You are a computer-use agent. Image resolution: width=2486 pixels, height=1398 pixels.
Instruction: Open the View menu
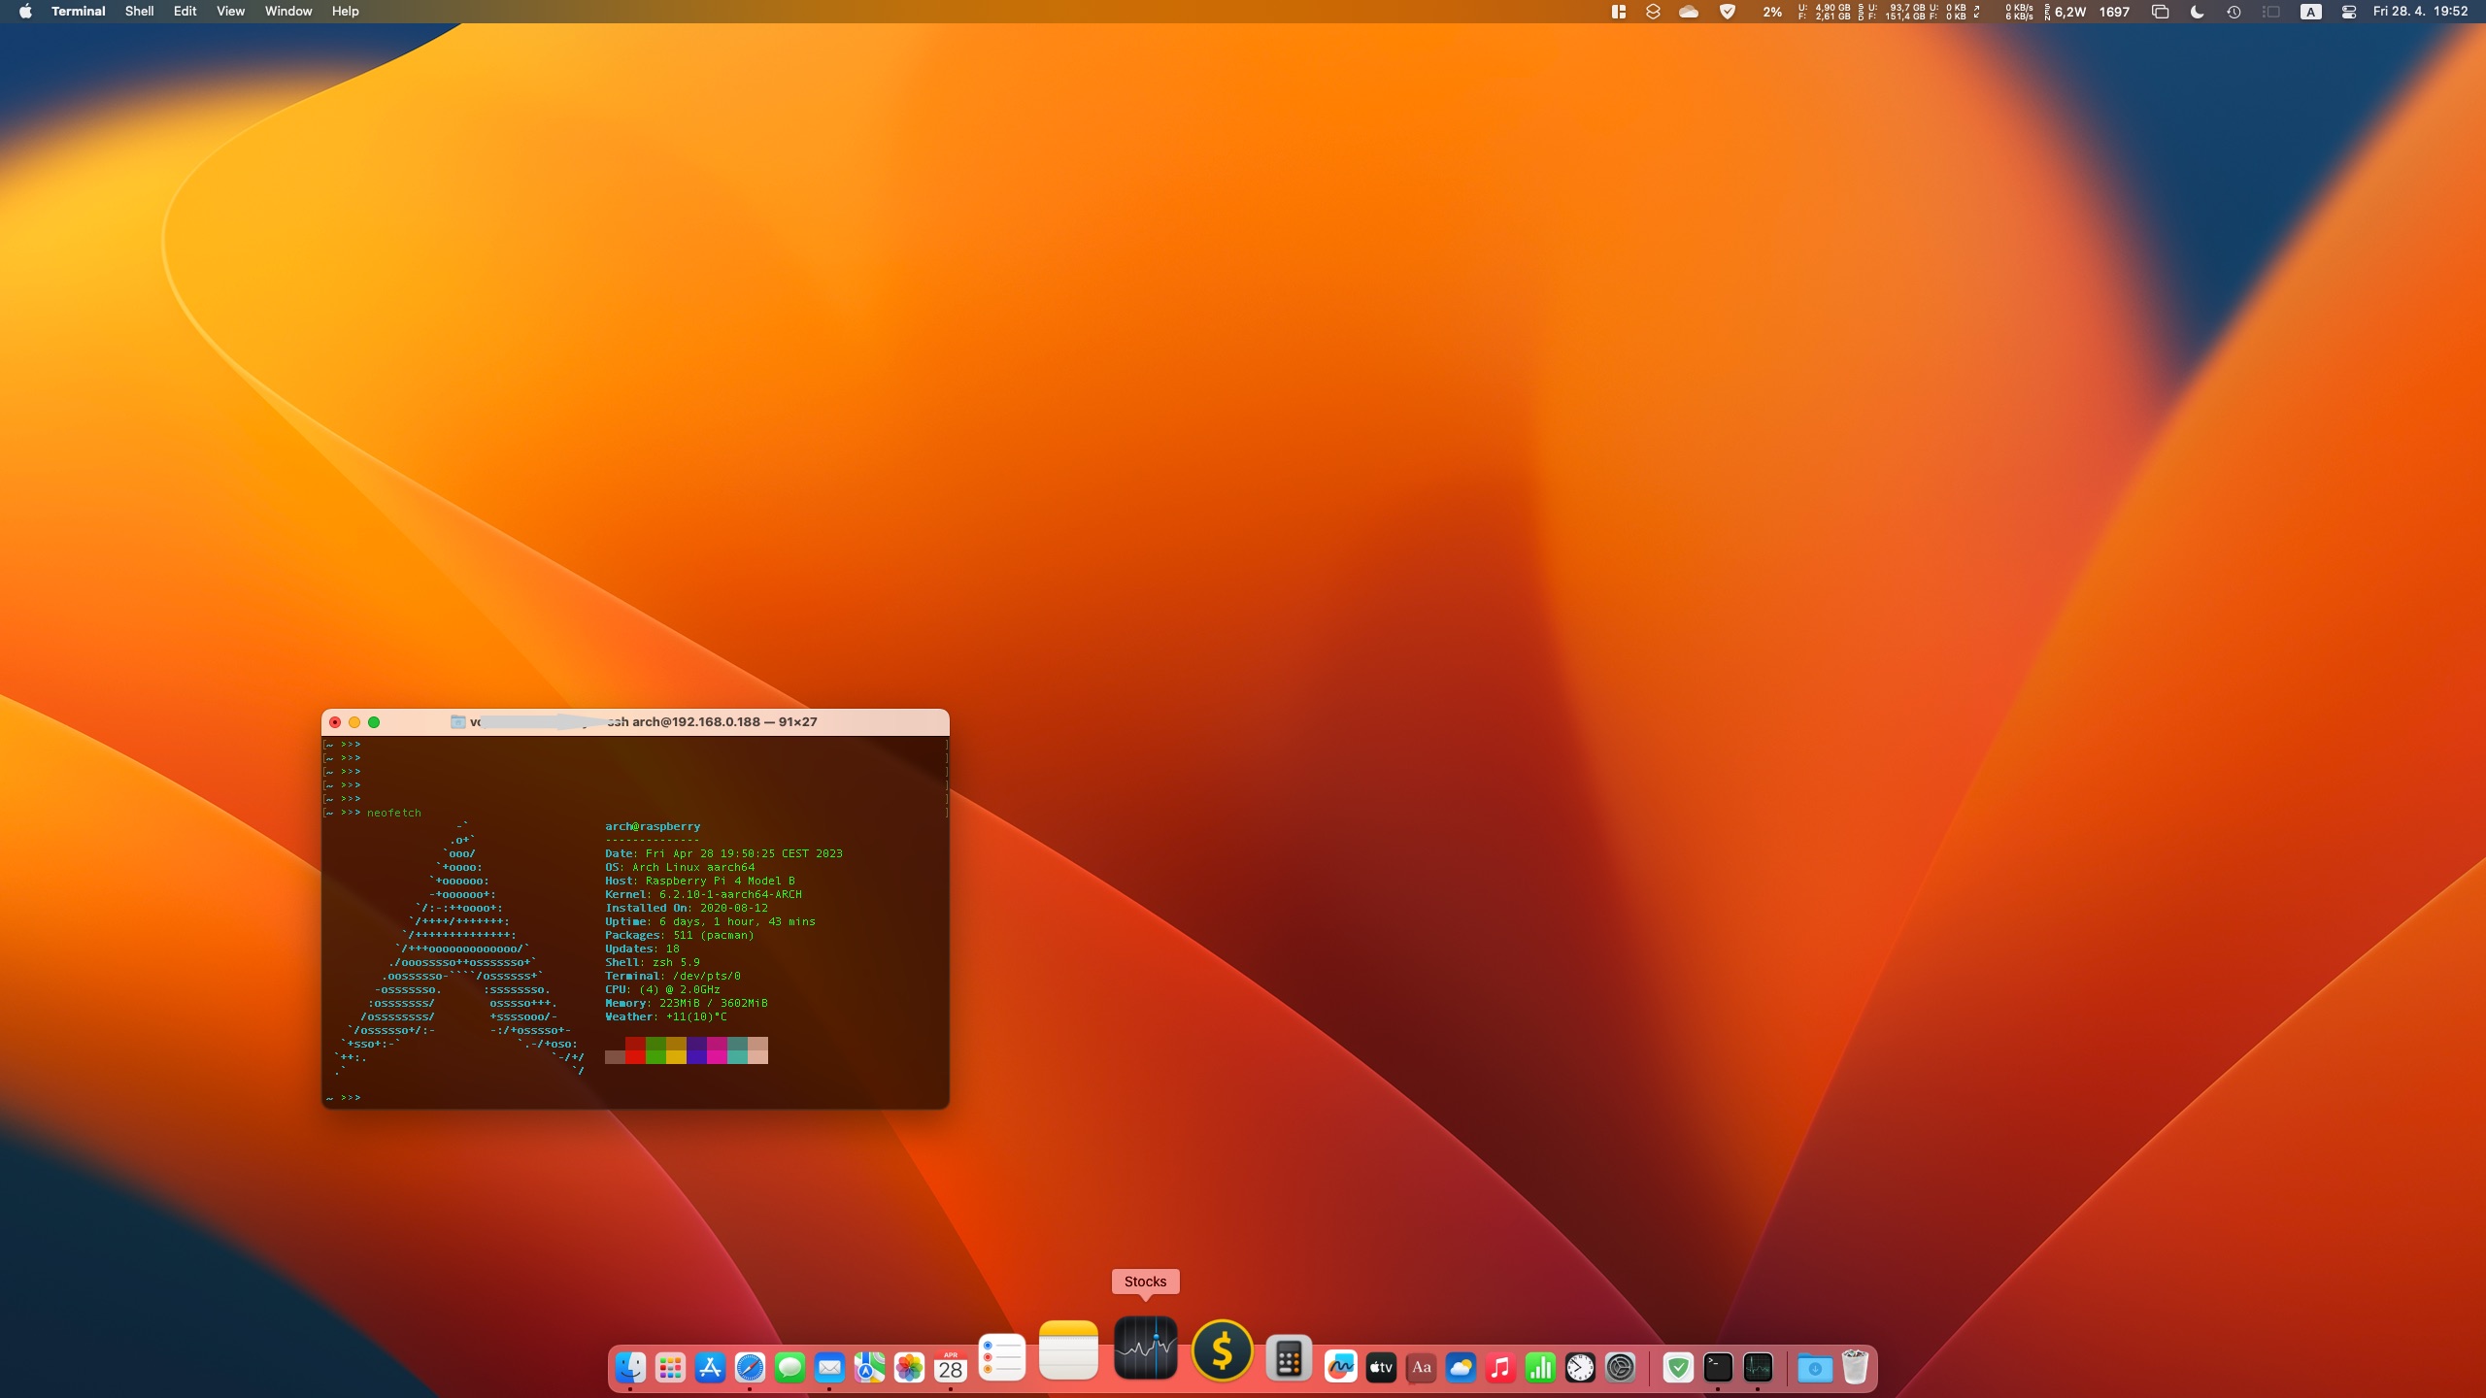click(x=230, y=12)
